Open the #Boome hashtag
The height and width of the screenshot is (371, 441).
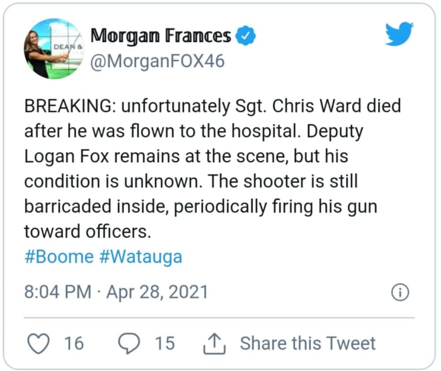59,257
